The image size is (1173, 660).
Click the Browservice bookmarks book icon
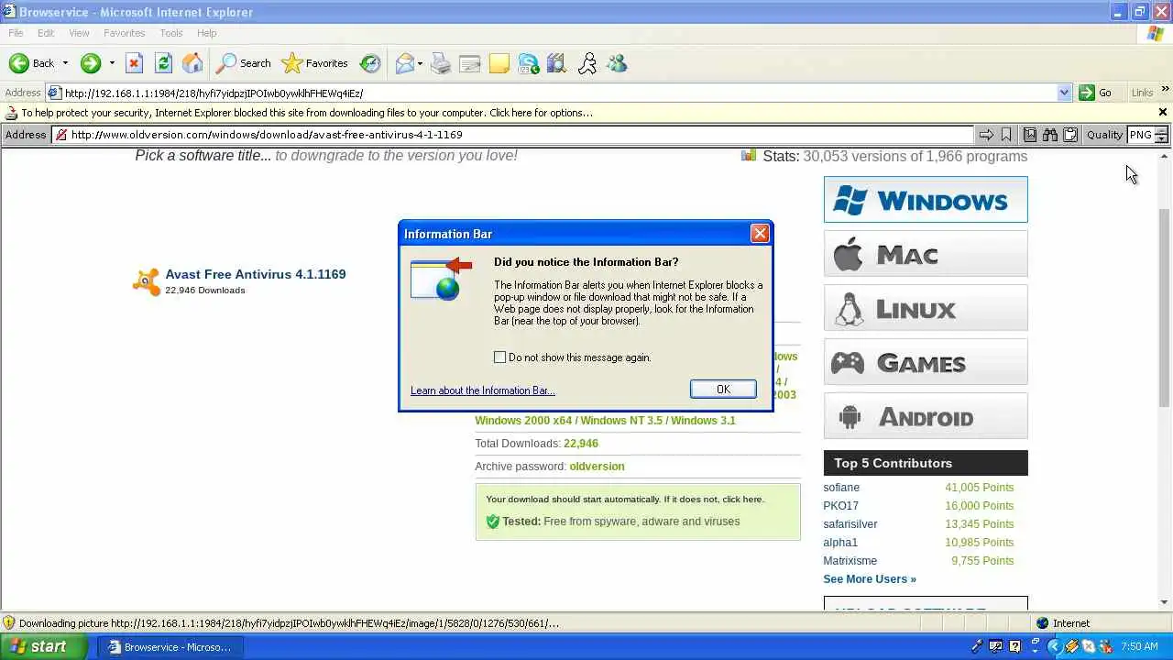tap(1030, 135)
